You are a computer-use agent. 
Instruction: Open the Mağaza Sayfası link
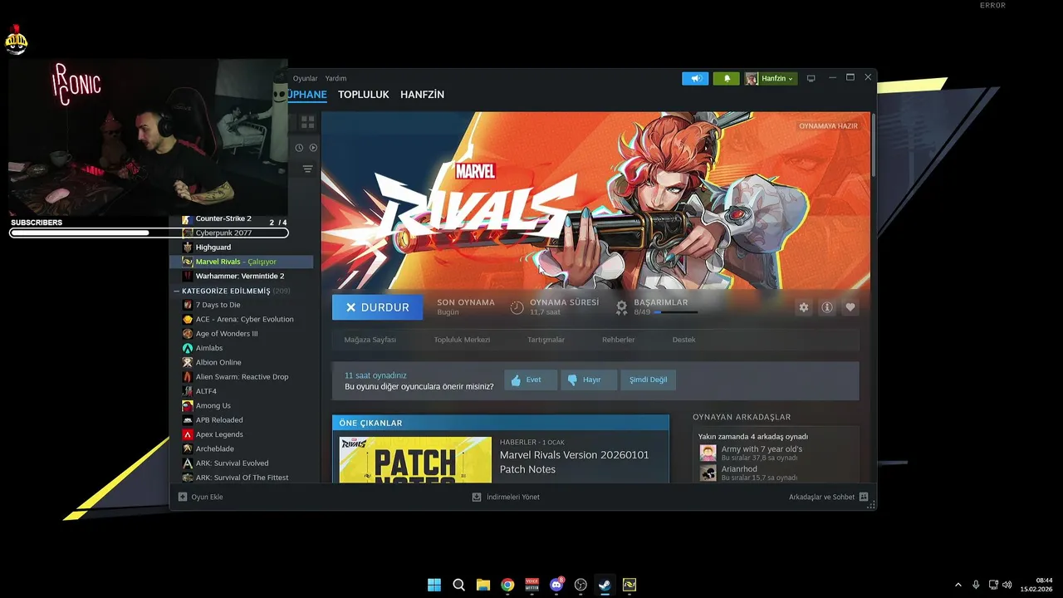tap(370, 340)
